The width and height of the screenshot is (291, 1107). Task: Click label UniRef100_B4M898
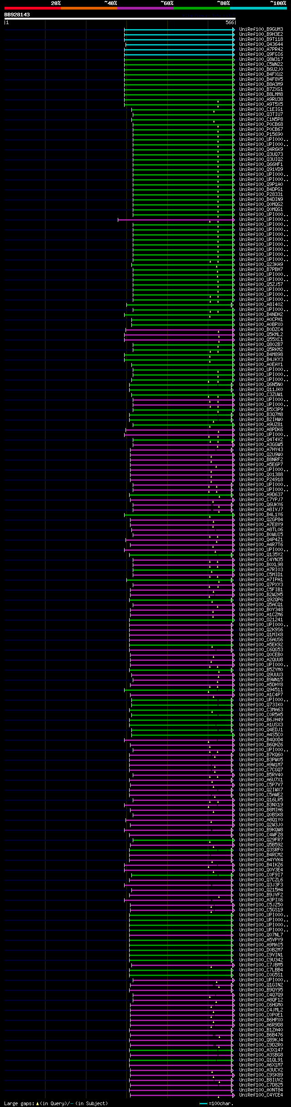click(x=261, y=355)
